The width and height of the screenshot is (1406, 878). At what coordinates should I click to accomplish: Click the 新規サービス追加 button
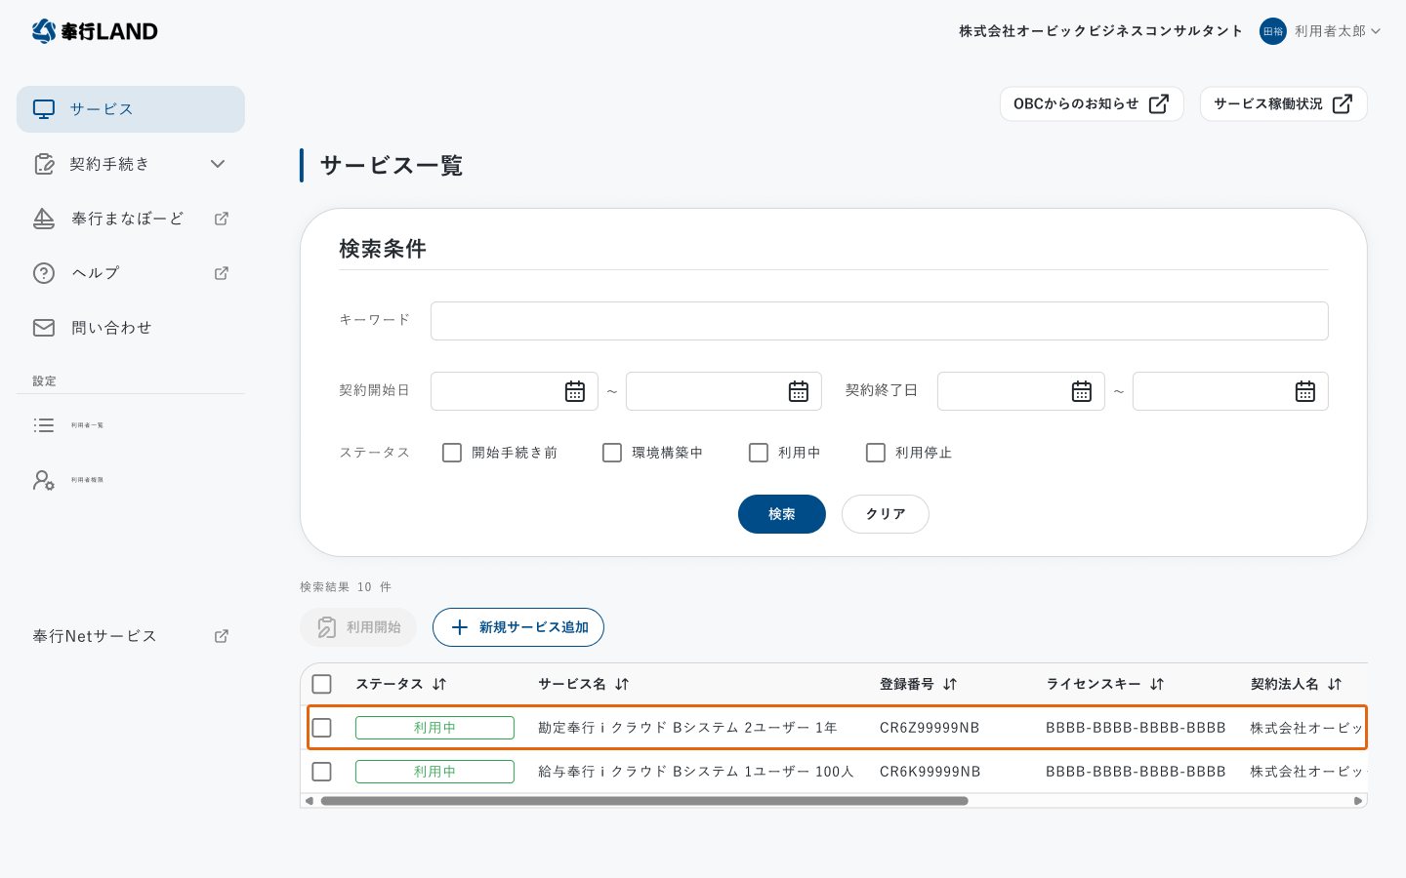click(x=517, y=627)
